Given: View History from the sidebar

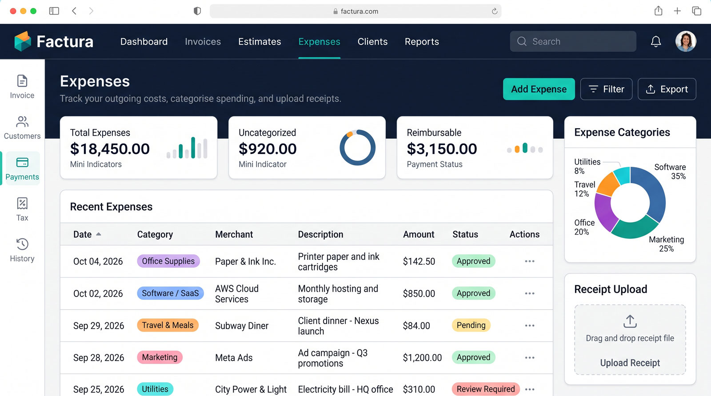Looking at the screenshot, I should [x=22, y=250].
